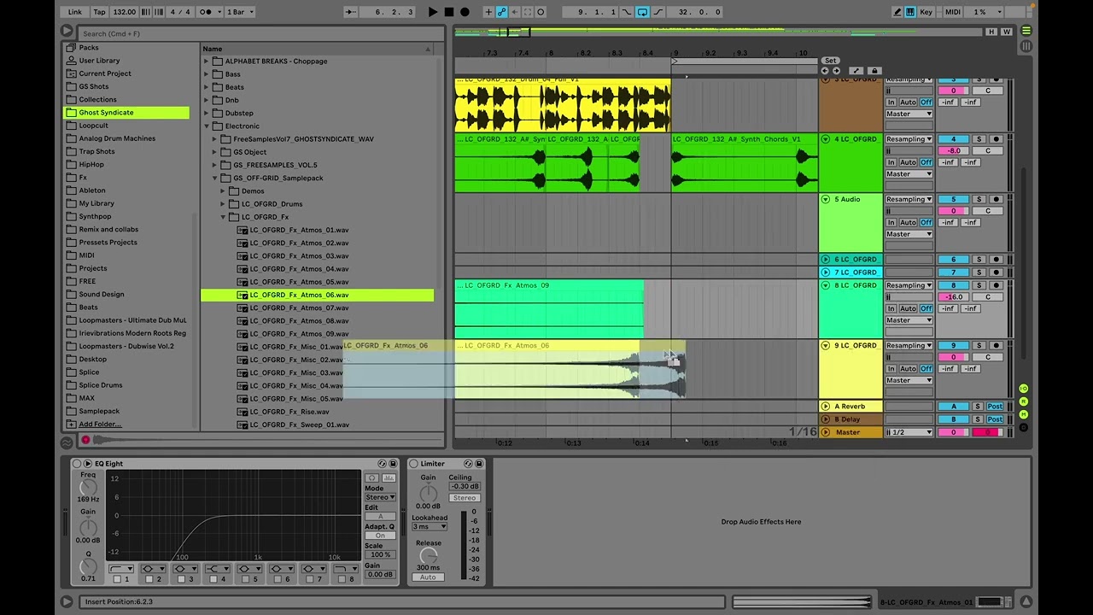The height and width of the screenshot is (615, 1093).
Task: Expand the LC_OFGRD_Drums folder
Action: (223, 204)
